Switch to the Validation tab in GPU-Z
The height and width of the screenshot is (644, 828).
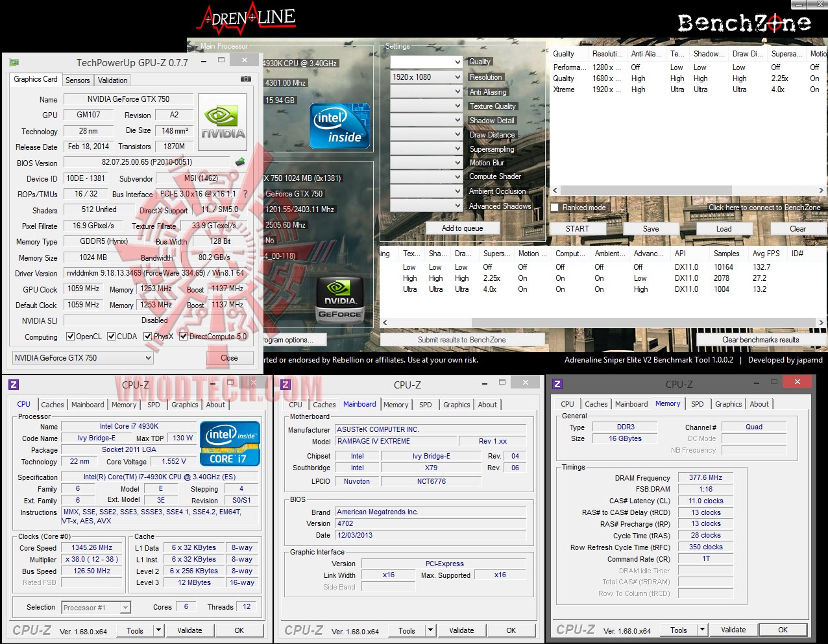coord(112,80)
